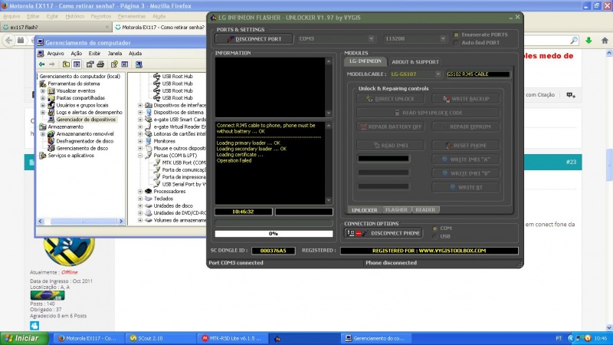613x345 pixels.
Task: Open Gerenciamento do co... taskbar item
Action: tap(375, 338)
